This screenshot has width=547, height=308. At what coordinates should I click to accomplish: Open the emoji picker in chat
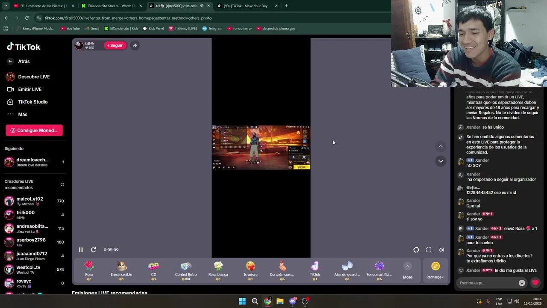(522, 283)
